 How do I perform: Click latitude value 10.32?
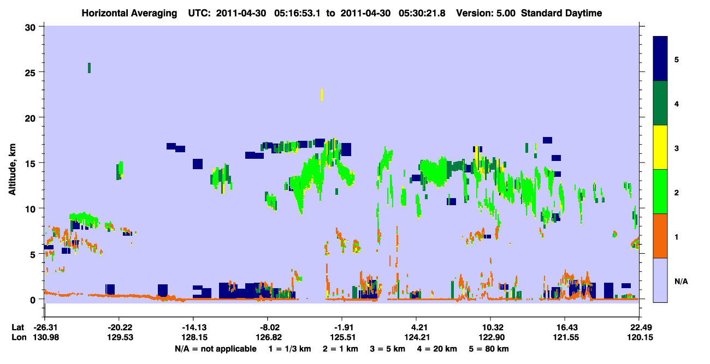coord(491,327)
